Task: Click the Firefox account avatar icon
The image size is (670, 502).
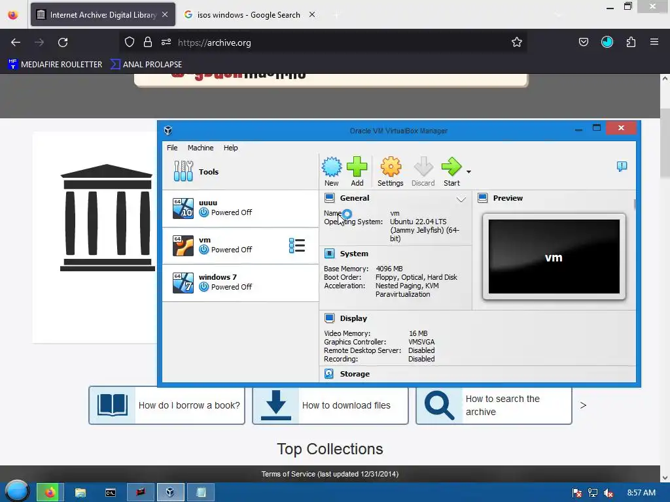Action: tap(607, 42)
